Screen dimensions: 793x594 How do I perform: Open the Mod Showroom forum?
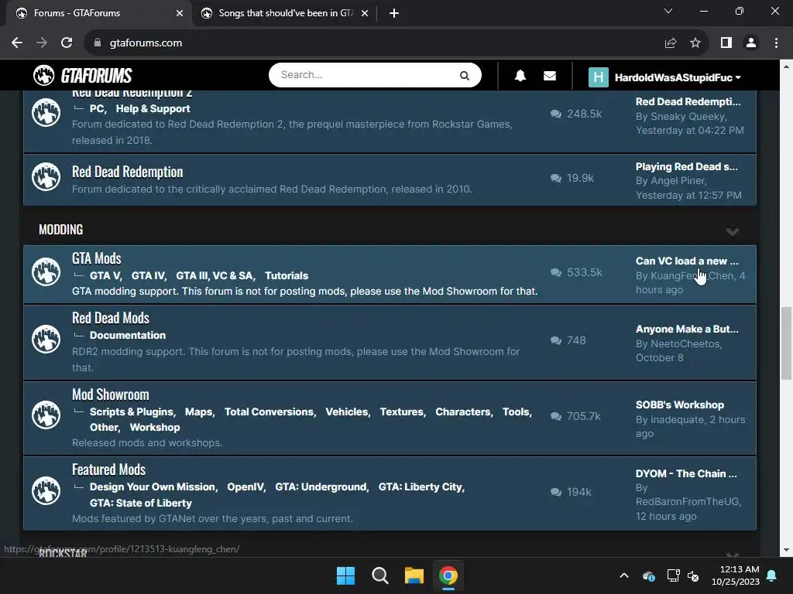pyautogui.click(x=110, y=394)
